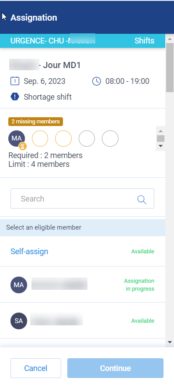
Task: Click the Shortage shift warning hexagon icon
Action: (15, 97)
